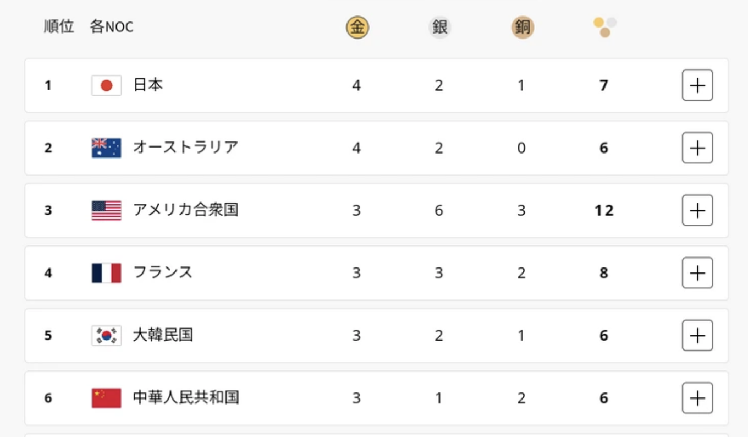Image resolution: width=748 pixels, height=437 pixels.
Task: Open the 日本 country name link
Action: point(148,85)
